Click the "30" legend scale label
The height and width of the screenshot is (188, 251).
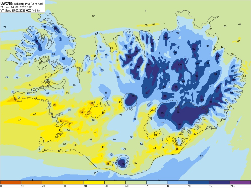pos(64,186)
